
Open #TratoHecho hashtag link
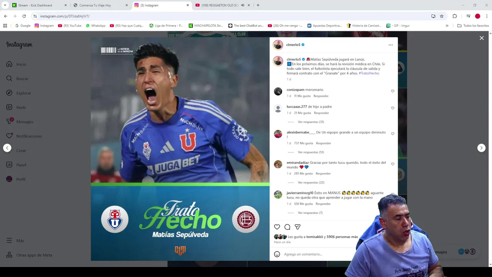369,73
